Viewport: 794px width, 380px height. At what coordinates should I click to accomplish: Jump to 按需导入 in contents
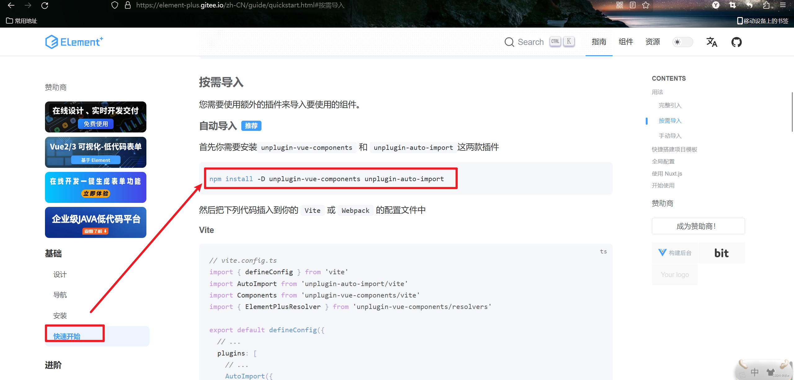(670, 121)
